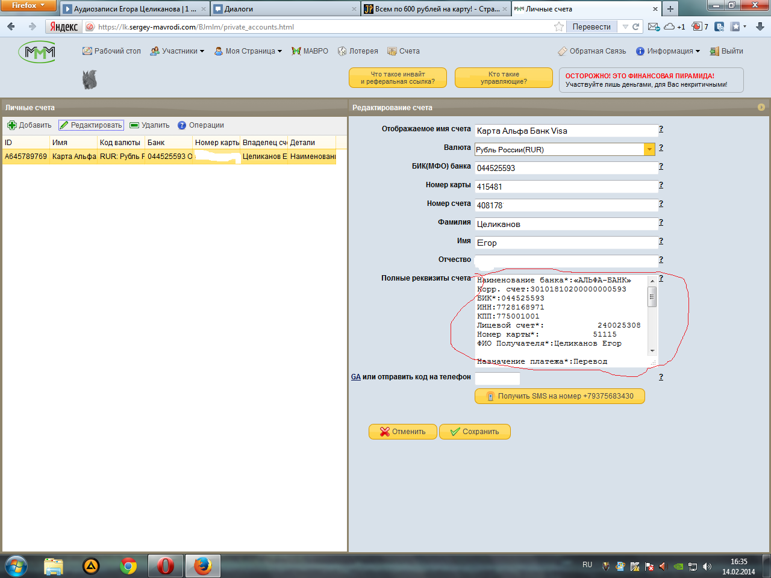
Task: Click the green plus Добавить icon
Action: click(x=11, y=125)
